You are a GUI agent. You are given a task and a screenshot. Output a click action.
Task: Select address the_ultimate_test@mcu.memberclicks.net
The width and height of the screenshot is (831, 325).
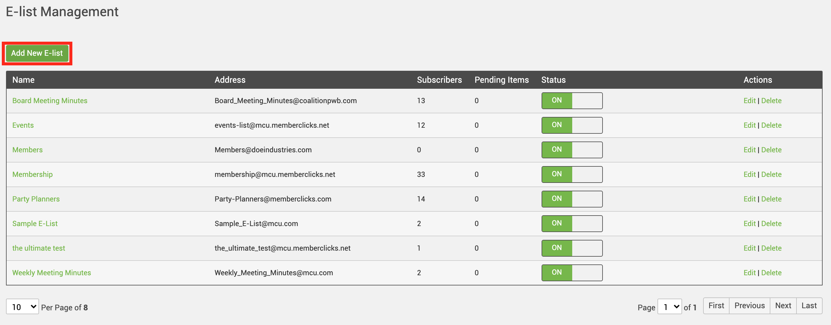coord(283,248)
